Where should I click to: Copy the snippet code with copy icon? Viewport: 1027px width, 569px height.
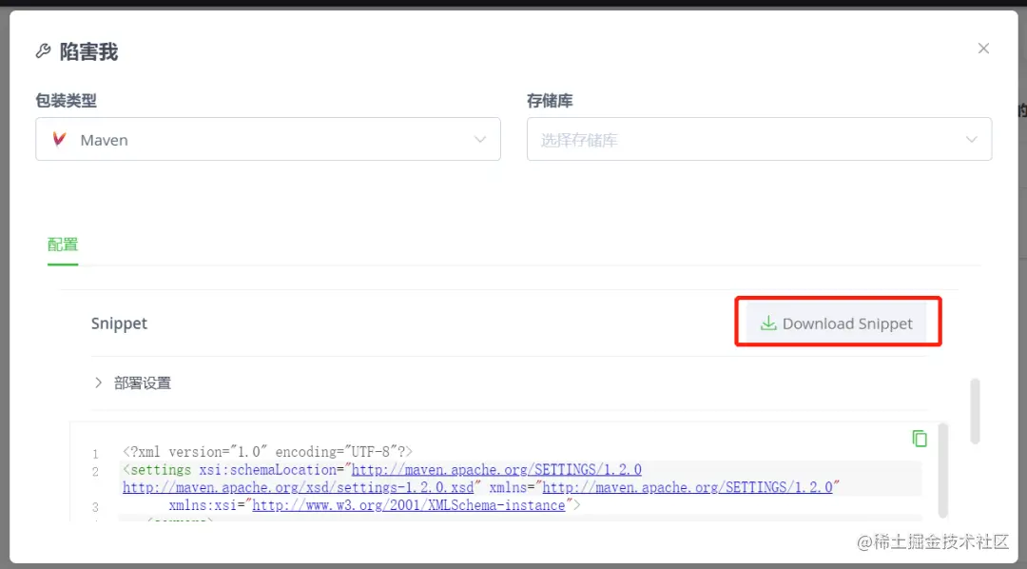tap(920, 438)
